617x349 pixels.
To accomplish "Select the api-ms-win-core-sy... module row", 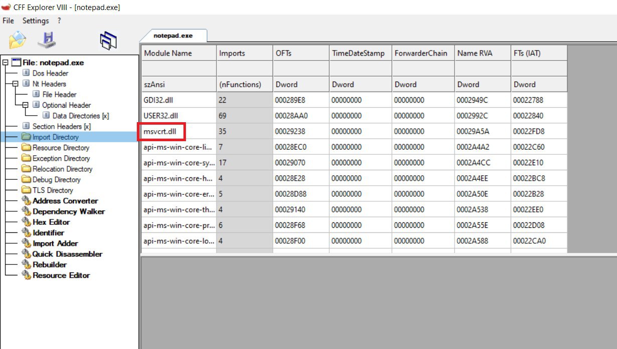I will click(354, 163).
